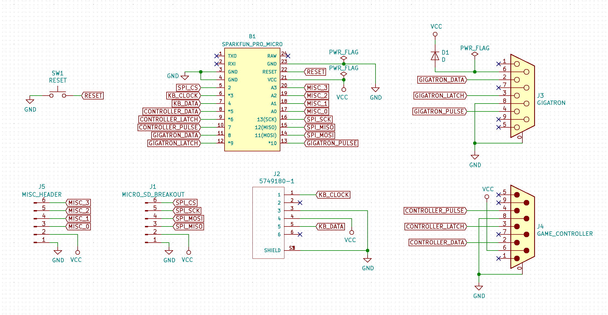This screenshot has width=608, height=315.
Task: Click KB_DATA label on J2 pin 5
Action: click(x=330, y=226)
